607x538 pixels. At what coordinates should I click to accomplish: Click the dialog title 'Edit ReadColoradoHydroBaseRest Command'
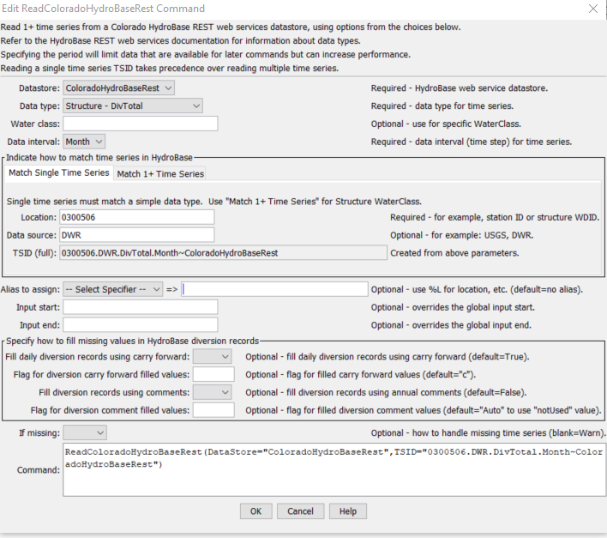103,9
